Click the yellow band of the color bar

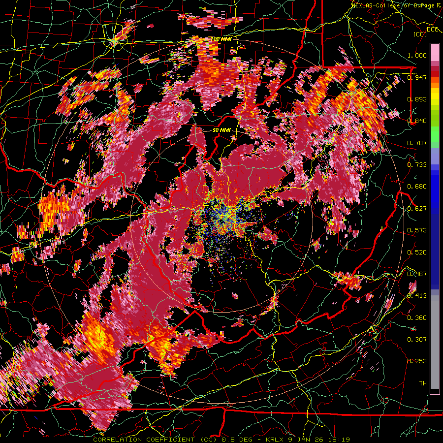tap(435, 97)
